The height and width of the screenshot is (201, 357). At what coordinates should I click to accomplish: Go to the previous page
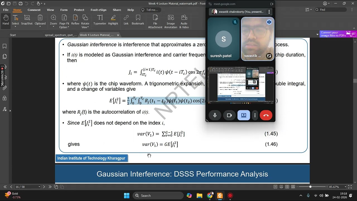tap(11, 187)
